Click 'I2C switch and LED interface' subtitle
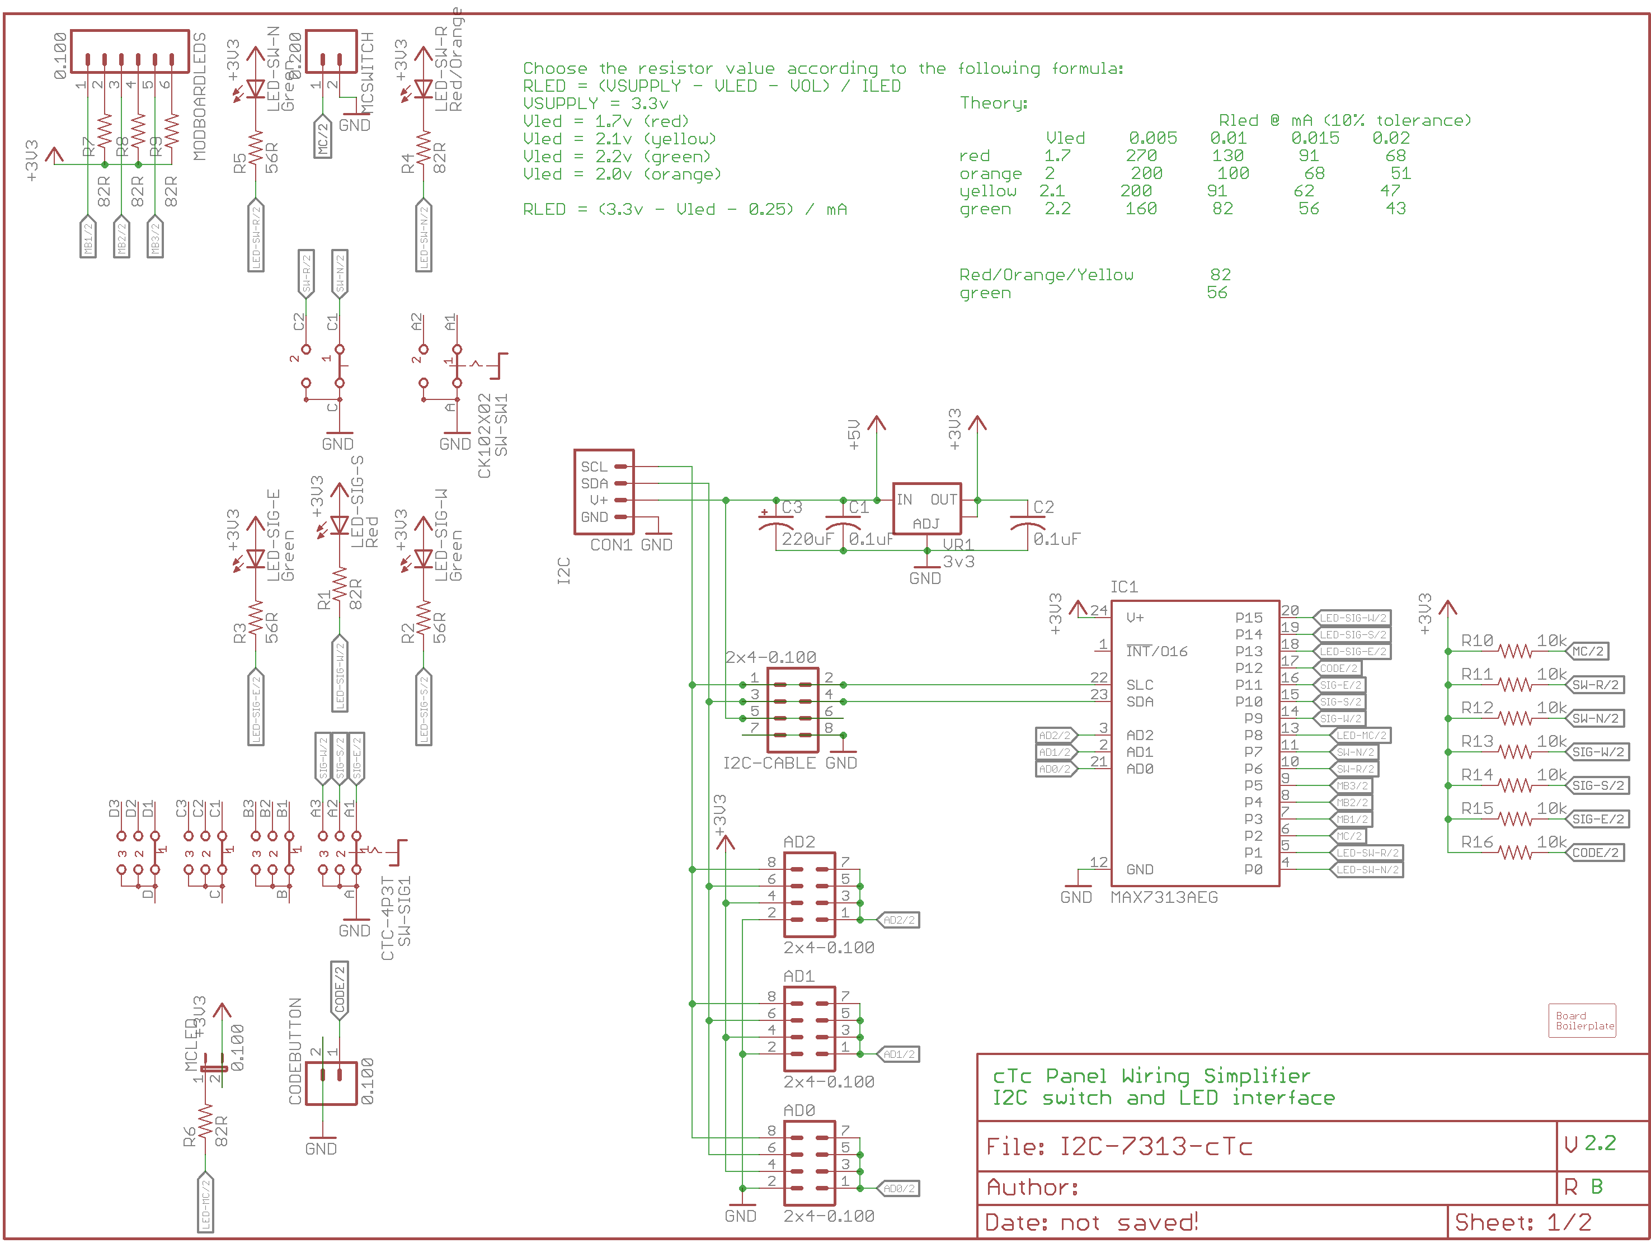The height and width of the screenshot is (1243, 1651). tap(1164, 1098)
